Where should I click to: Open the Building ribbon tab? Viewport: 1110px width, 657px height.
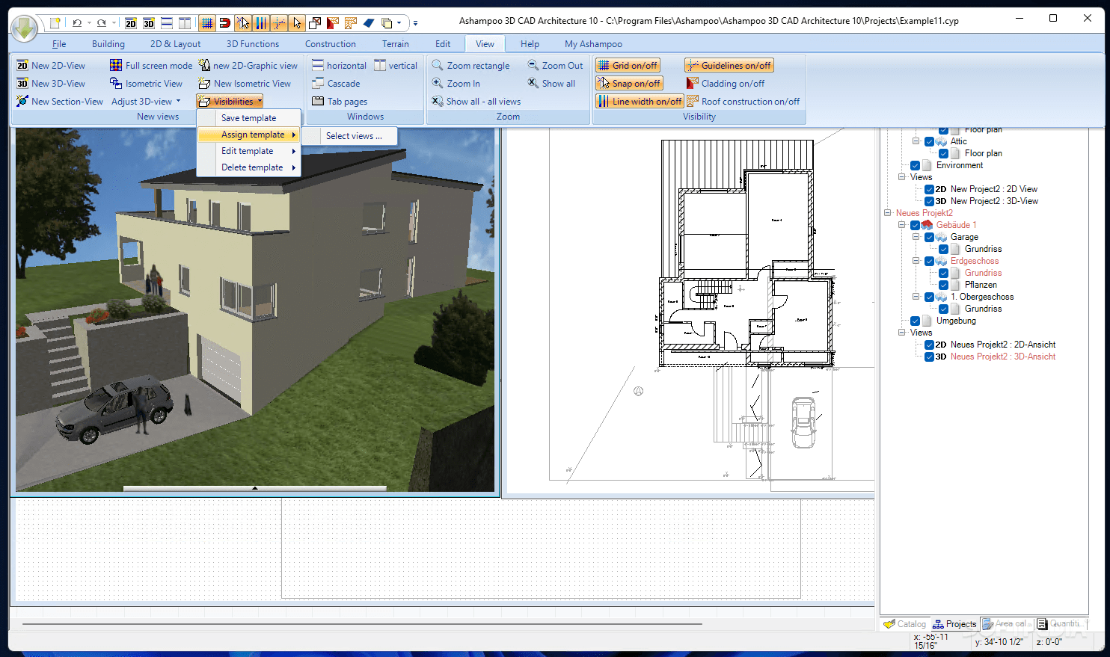(108, 44)
